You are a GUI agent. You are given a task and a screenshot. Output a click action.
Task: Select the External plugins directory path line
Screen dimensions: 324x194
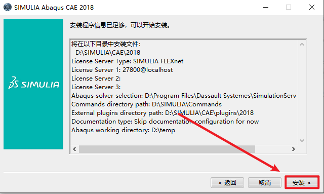[x=163, y=113]
